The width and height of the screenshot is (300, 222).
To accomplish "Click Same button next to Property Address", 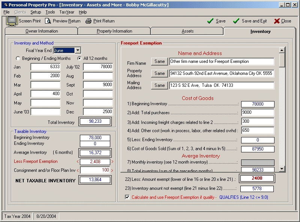I will tap(160, 73).
